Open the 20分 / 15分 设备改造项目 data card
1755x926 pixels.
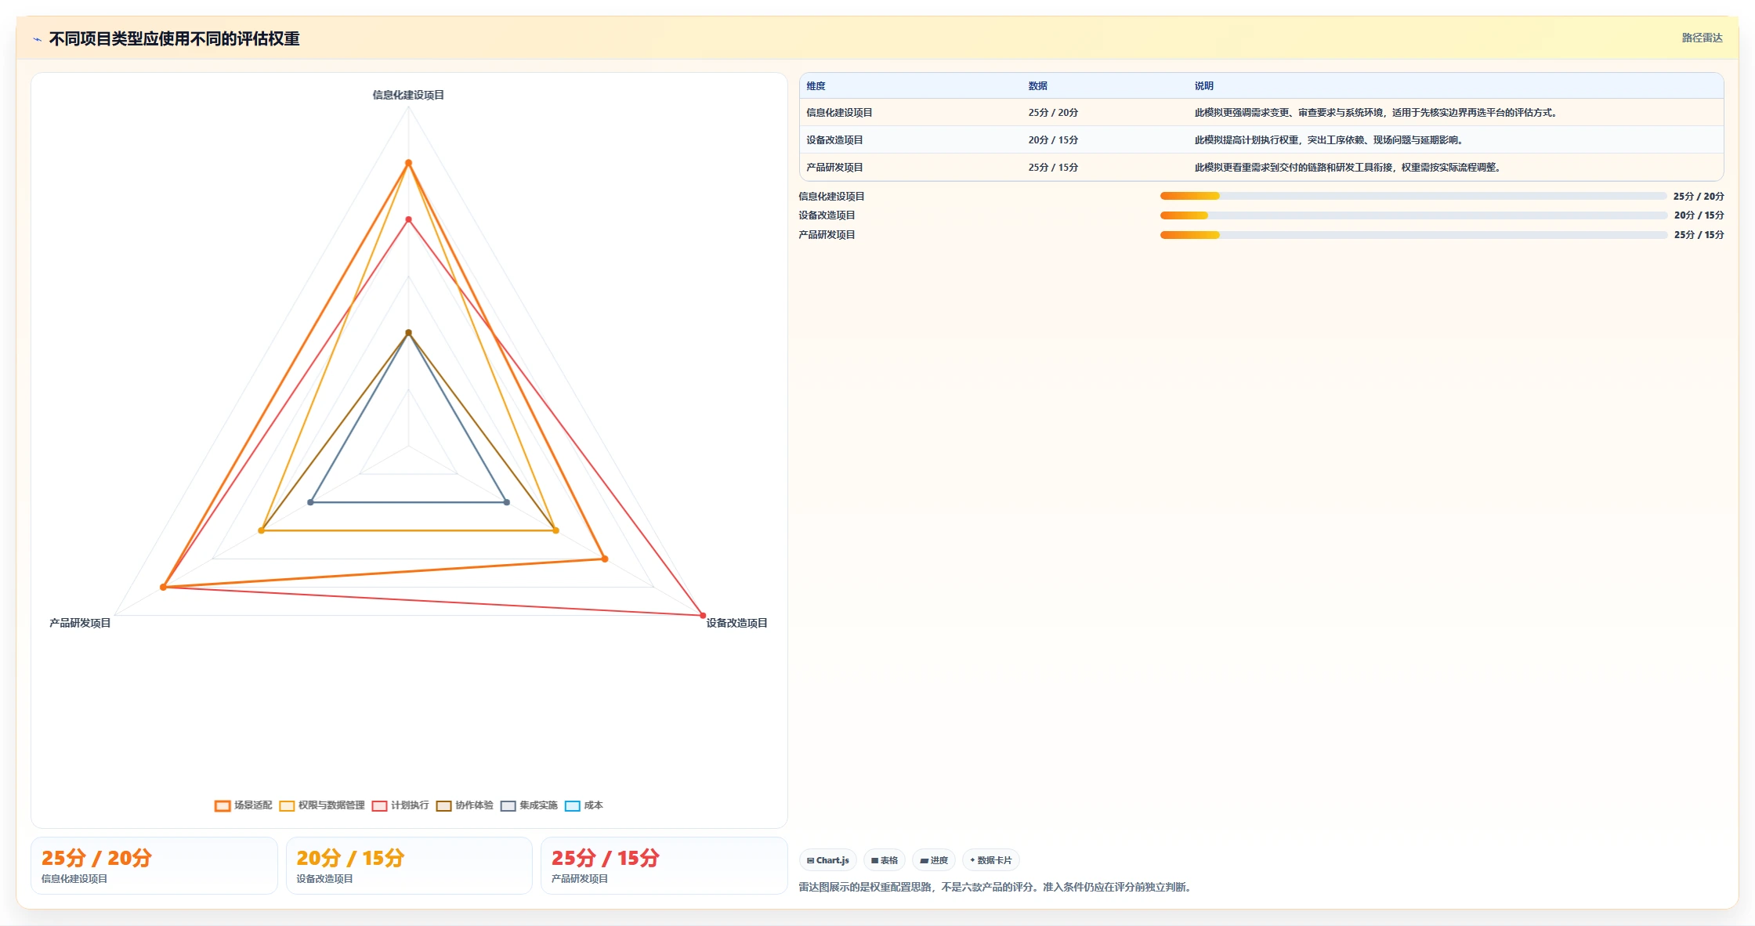(x=409, y=866)
